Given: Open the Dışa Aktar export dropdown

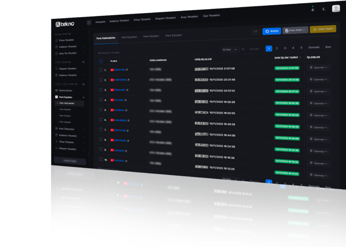Looking at the screenshot, I should (295, 30).
